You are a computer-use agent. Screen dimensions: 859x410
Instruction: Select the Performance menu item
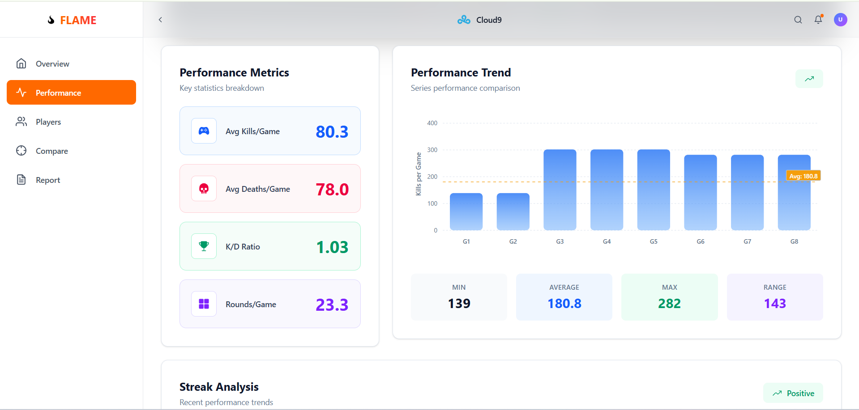[71, 93]
